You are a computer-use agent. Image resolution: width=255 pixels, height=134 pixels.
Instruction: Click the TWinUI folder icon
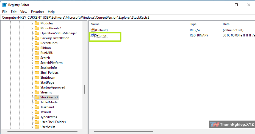37,112
